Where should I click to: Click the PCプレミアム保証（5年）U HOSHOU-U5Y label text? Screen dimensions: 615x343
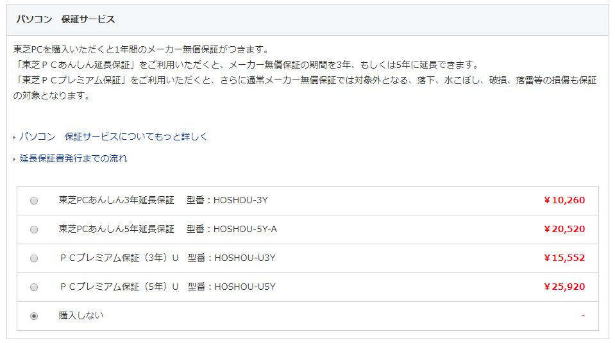(168, 287)
